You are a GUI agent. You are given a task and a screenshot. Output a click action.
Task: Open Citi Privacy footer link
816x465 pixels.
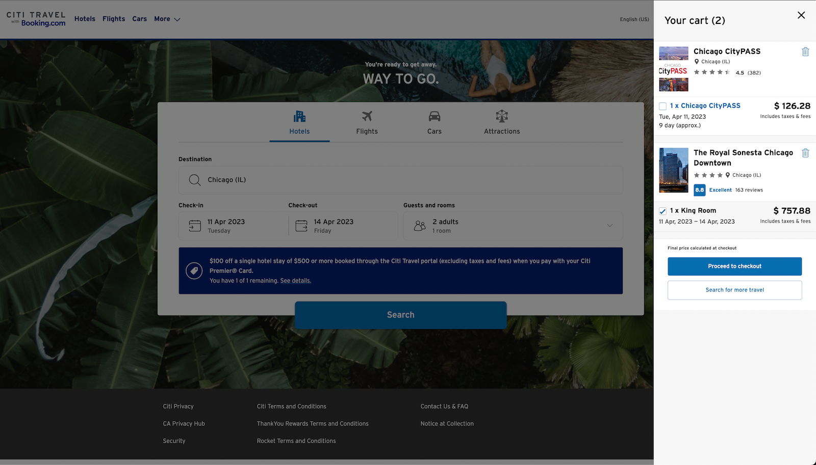pos(178,406)
